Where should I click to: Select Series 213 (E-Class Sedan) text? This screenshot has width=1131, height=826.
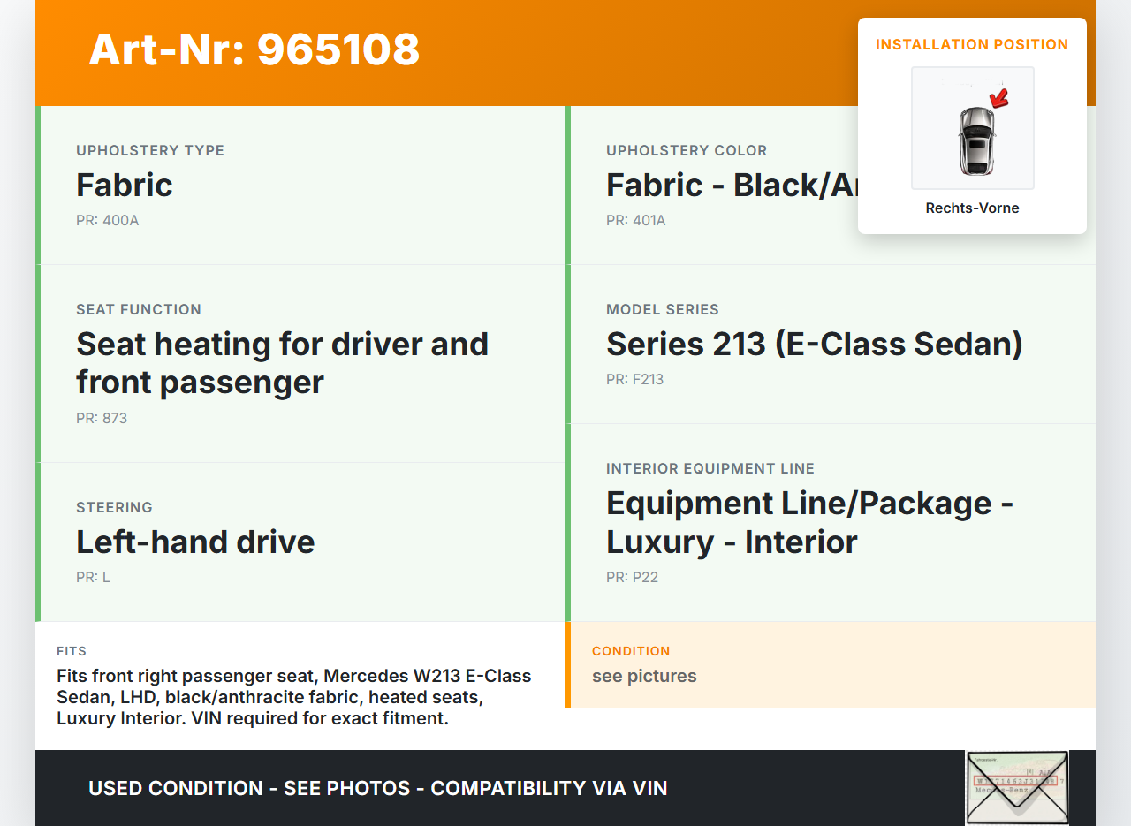pyautogui.click(x=814, y=344)
